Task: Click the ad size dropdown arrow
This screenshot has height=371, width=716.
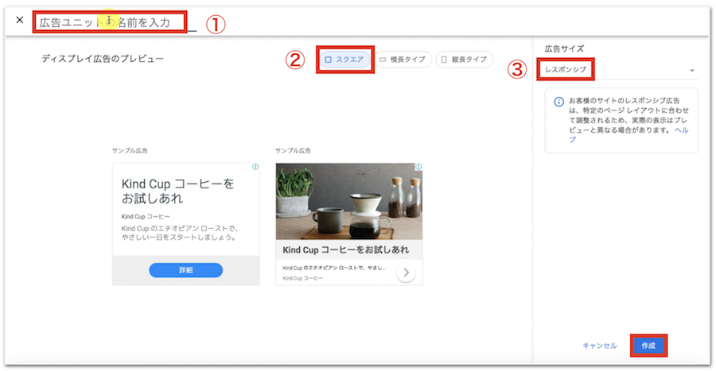Action: 692,71
